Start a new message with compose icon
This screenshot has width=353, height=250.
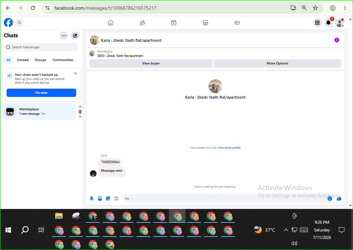(75, 36)
